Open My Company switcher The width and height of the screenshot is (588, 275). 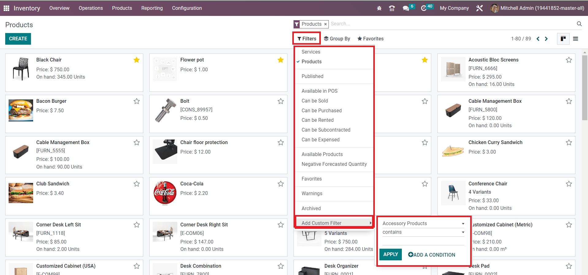click(x=454, y=8)
